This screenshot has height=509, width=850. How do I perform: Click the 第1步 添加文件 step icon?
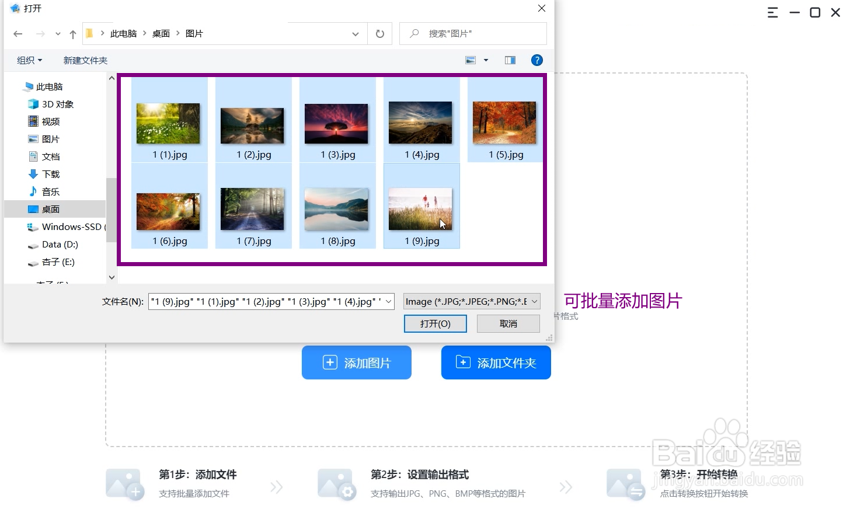coord(124,483)
